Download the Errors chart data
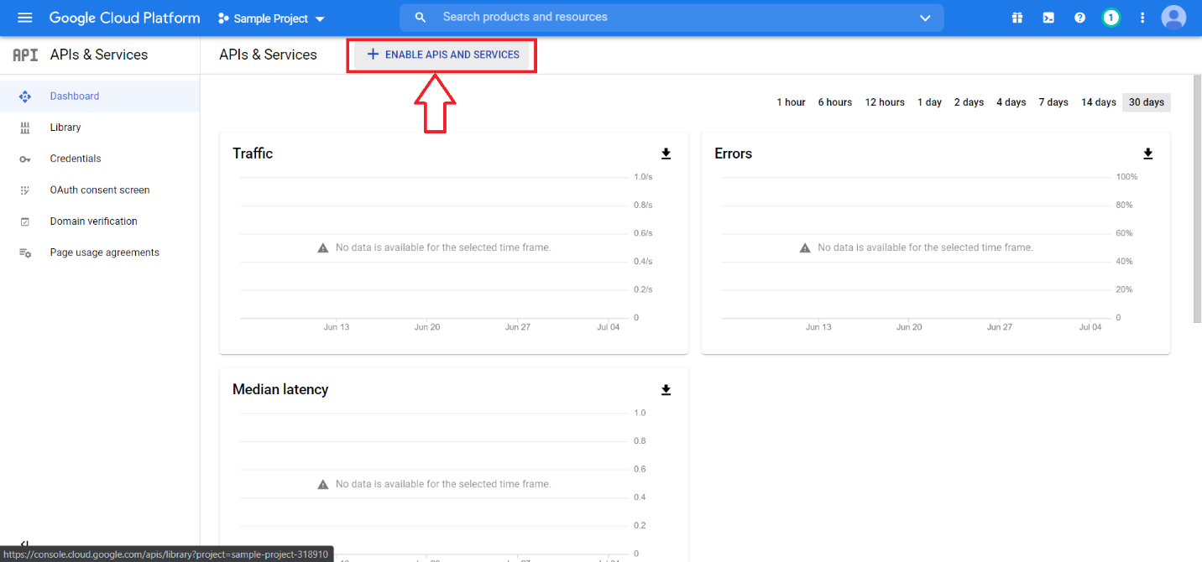This screenshot has width=1202, height=562. pos(1148,154)
